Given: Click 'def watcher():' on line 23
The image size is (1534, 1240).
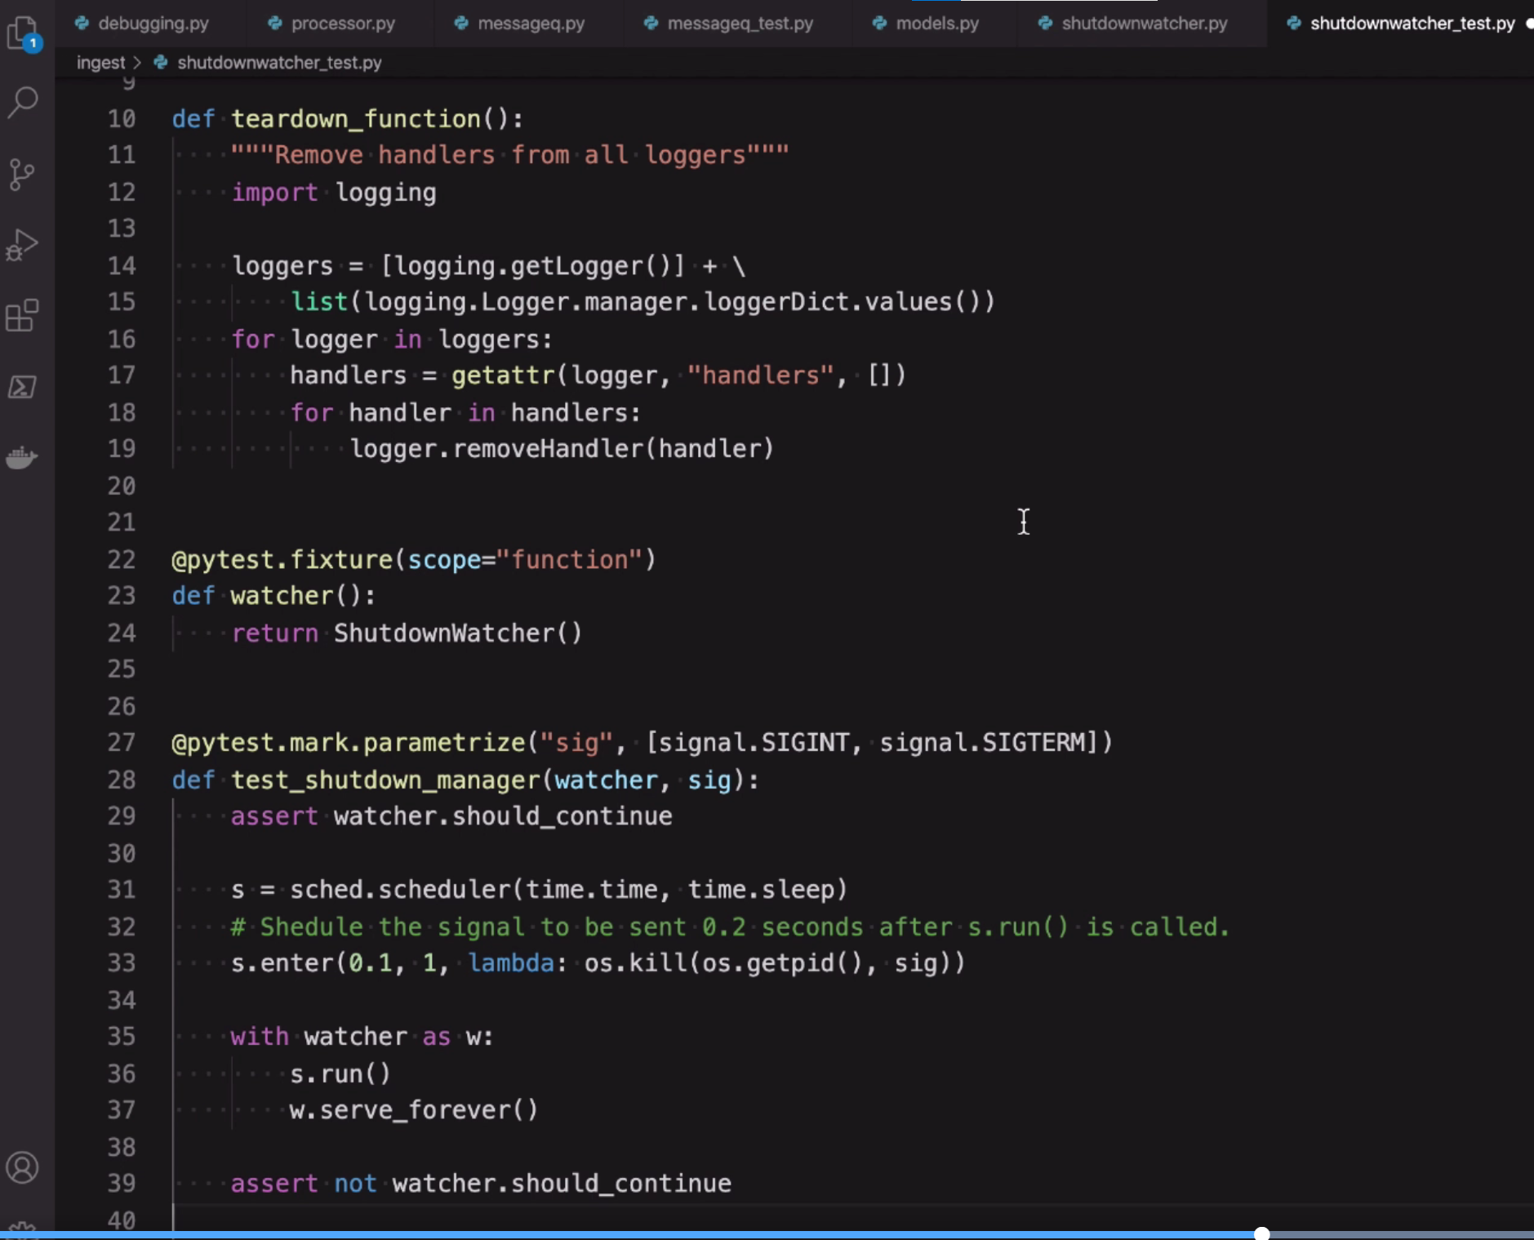Looking at the screenshot, I should [x=273, y=596].
